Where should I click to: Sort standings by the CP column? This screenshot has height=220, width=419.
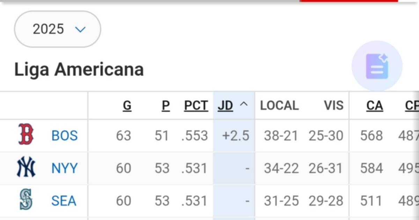pyautogui.click(x=412, y=105)
